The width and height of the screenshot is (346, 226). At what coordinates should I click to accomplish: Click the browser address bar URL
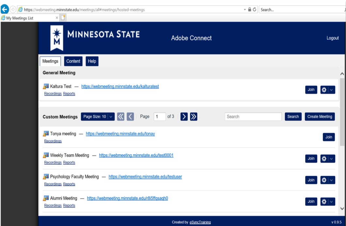click(x=84, y=10)
